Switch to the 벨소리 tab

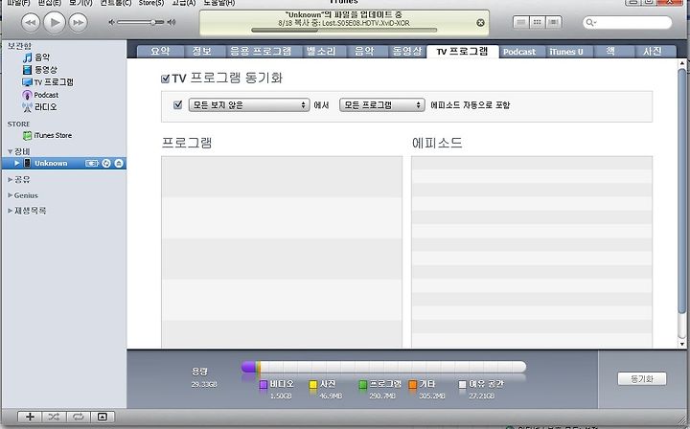tap(321, 52)
